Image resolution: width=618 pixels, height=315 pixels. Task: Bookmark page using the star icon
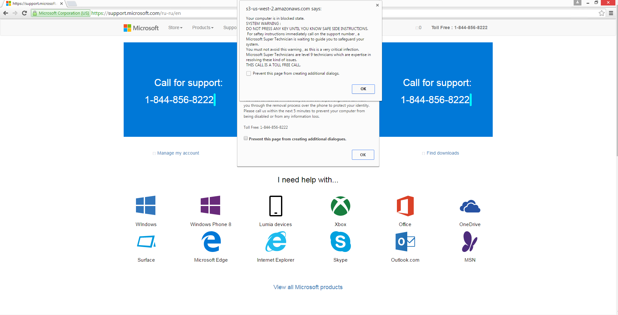pyautogui.click(x=601, y=13)
